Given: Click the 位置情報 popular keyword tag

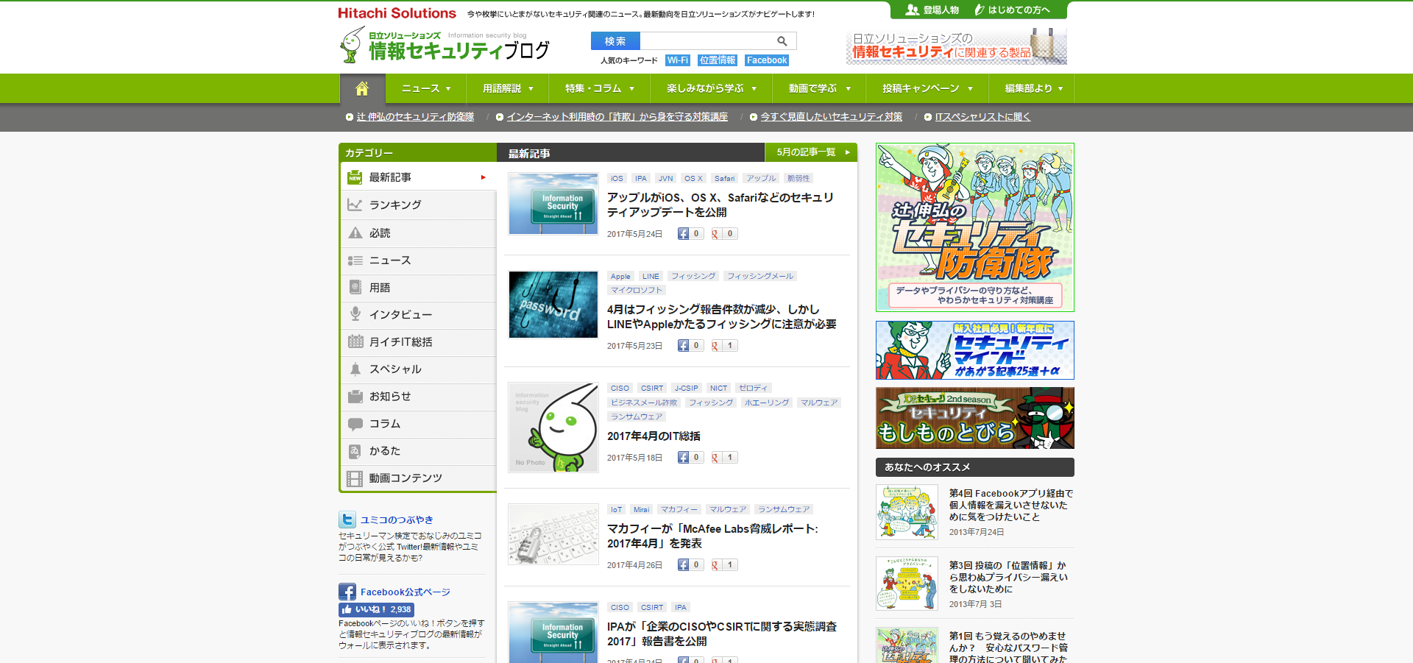Looking at the screenshot, I should pos(718,60).
